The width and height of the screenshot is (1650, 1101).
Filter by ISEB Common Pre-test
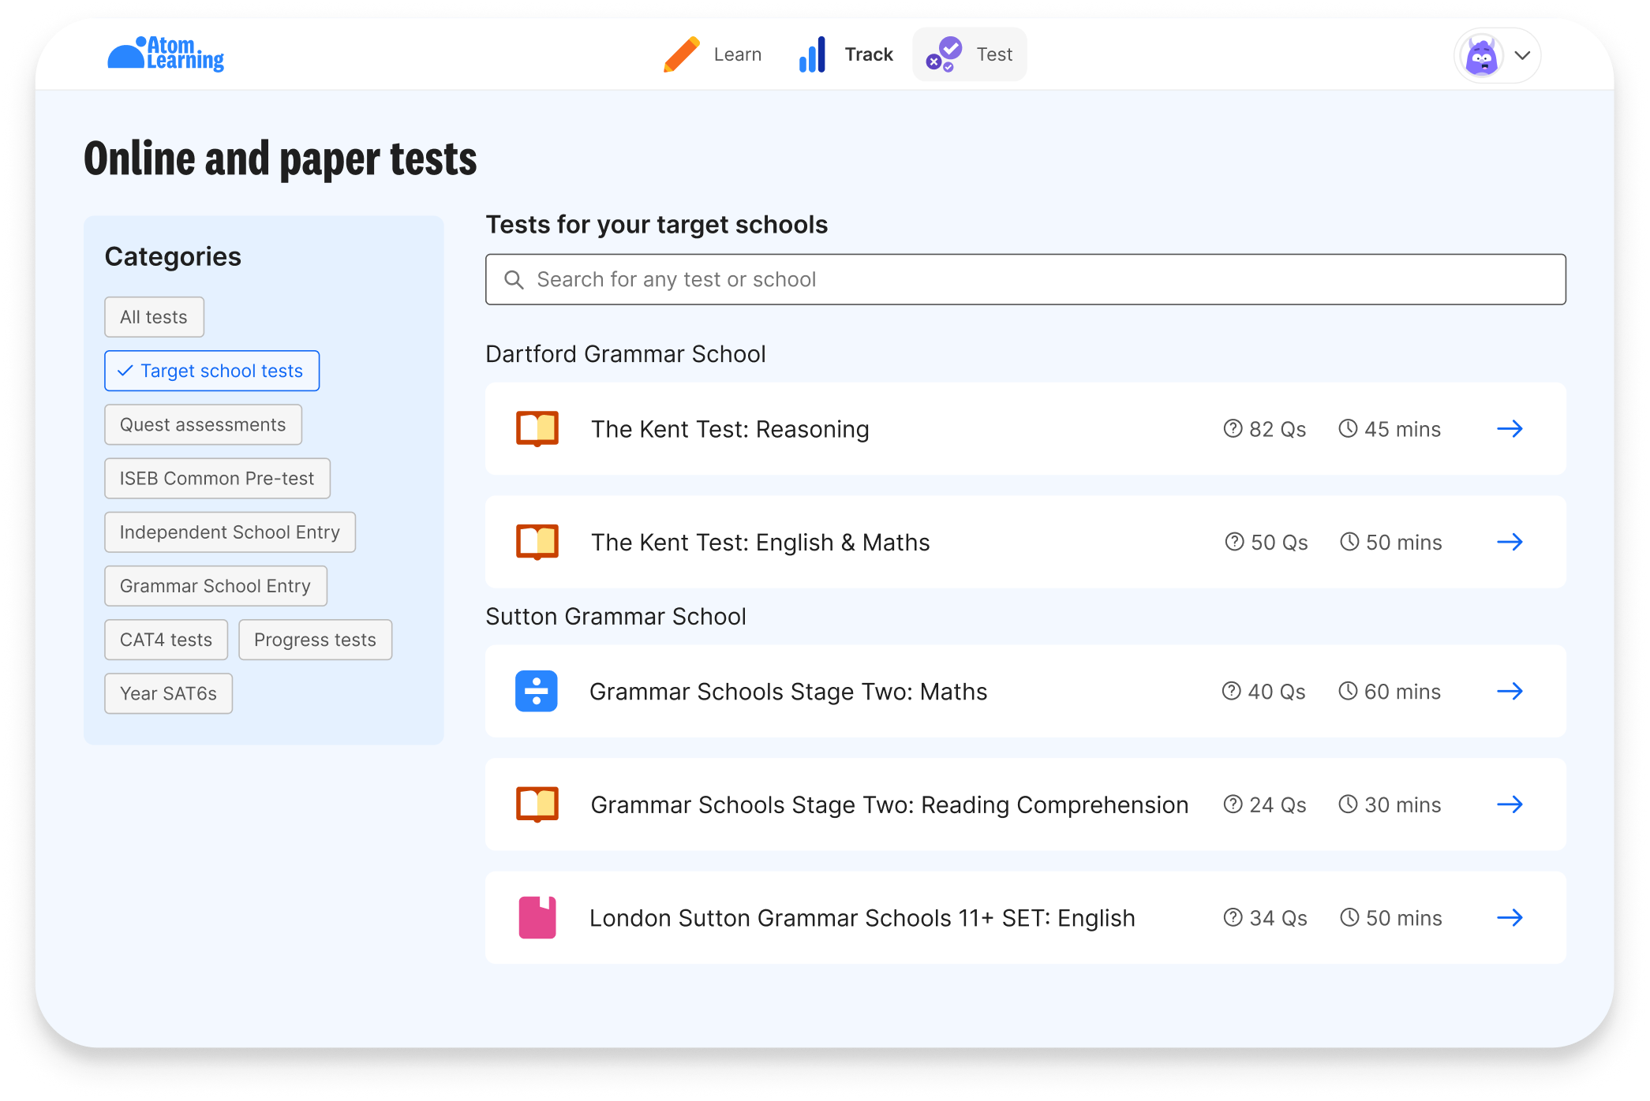point(217,478)
